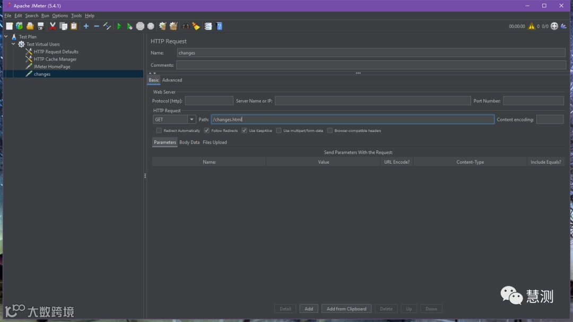The image size is (573, 322).
Task: Open the Run menu
Action: [45, 16]
